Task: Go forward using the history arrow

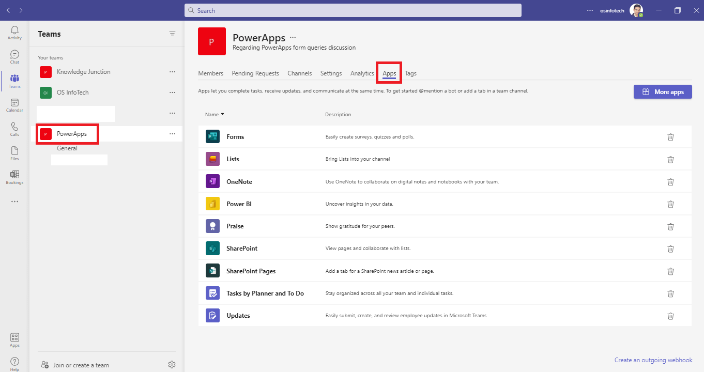Action: pos(21,10)
